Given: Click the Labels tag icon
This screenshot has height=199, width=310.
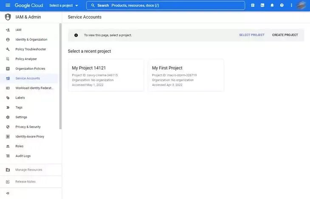Looking at the screenshot, I should (8, 98).
